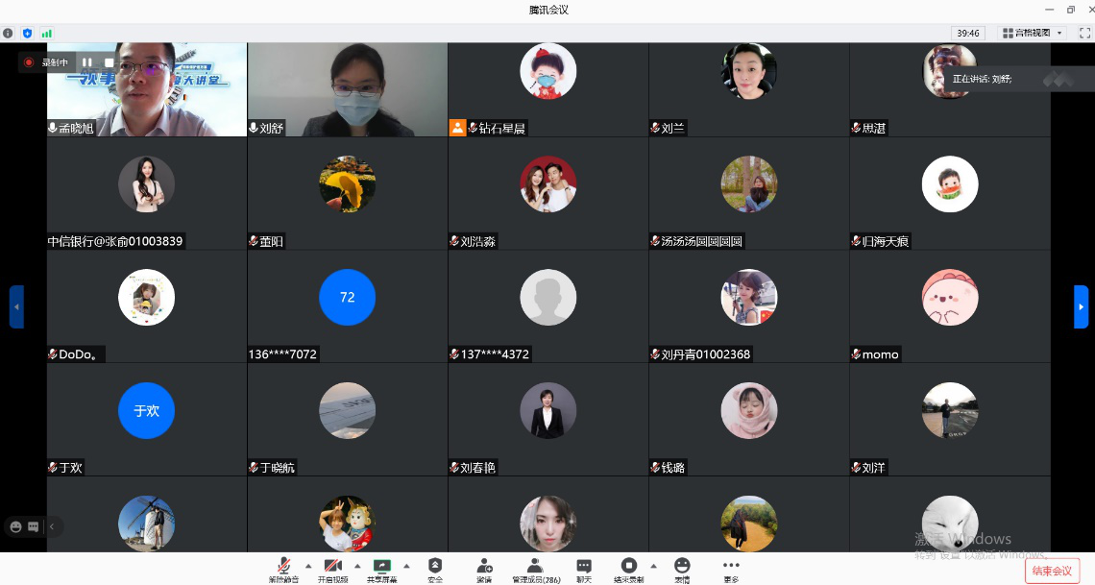Open the 表情 emoji reactions
The height and width of the screenshot is (585, 1095).
tap(682, 570)
